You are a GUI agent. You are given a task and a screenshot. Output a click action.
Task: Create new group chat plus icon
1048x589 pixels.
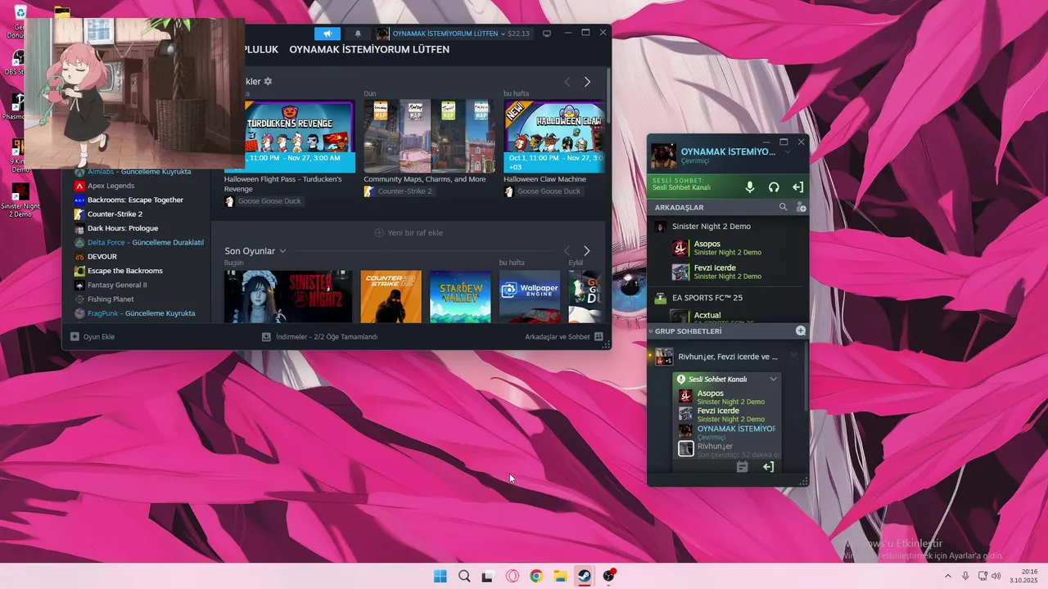click(801, 331)
